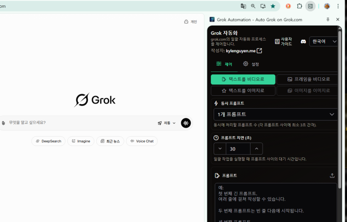Open the 한국어 language dropdown
The image size is (347, 222).
pyautogui.click(x=324, y=41)
